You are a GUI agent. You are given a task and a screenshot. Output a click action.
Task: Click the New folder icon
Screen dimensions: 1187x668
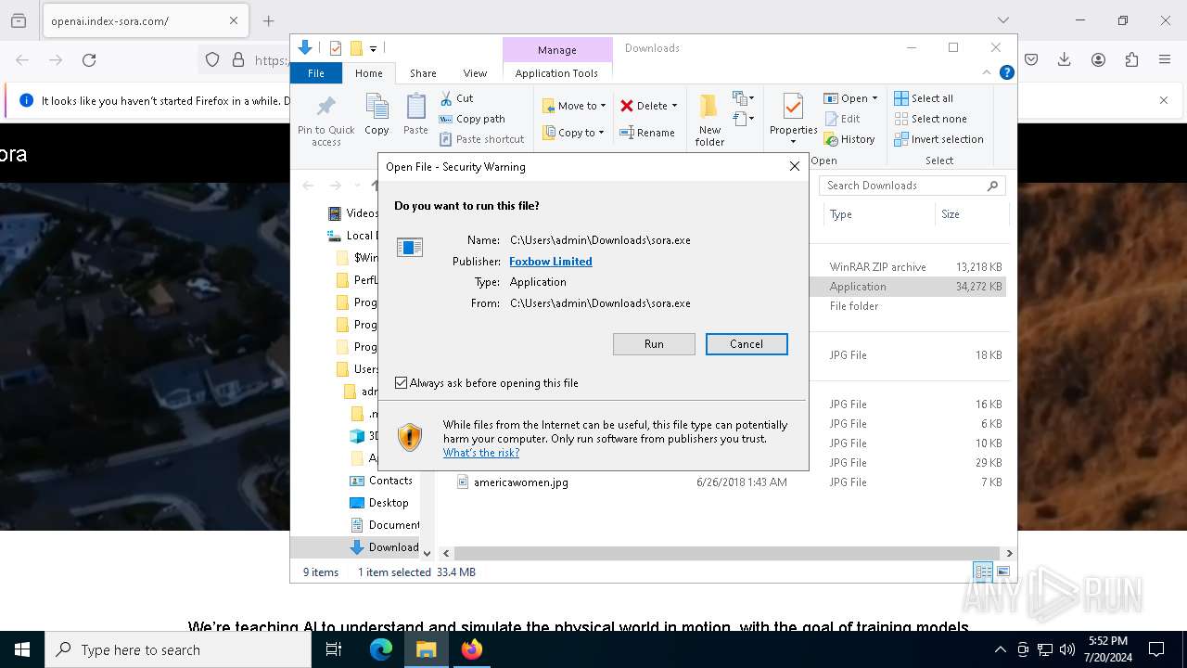pos(709,106)
